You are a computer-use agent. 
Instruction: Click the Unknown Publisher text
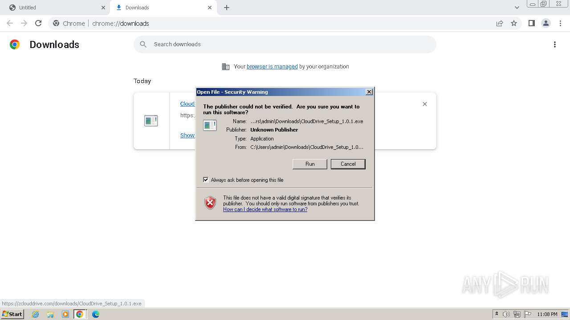274,130
